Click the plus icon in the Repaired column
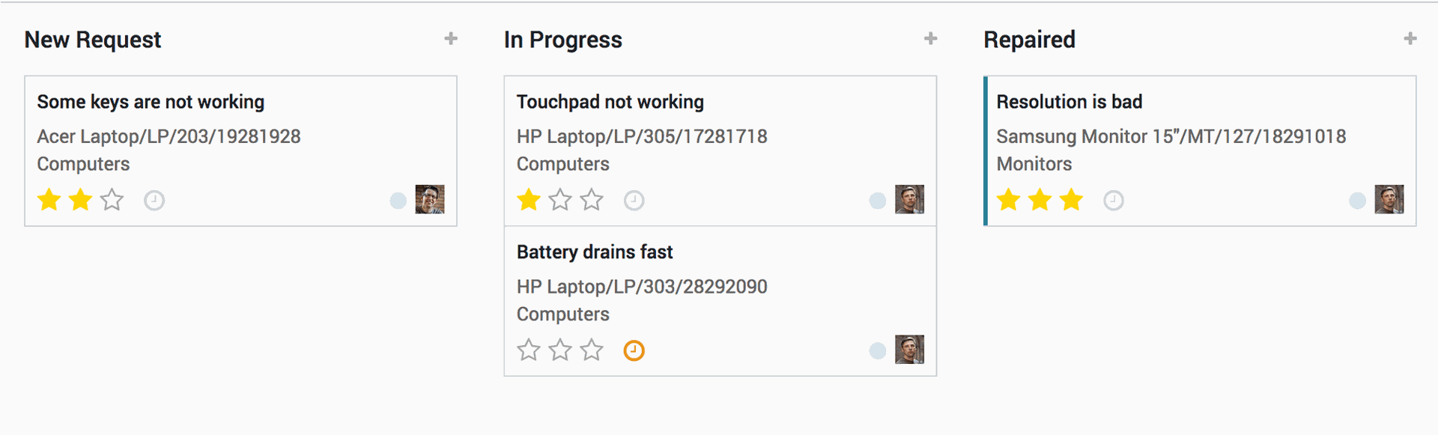Viewport: 1438px width, 435px height. 1412,38
